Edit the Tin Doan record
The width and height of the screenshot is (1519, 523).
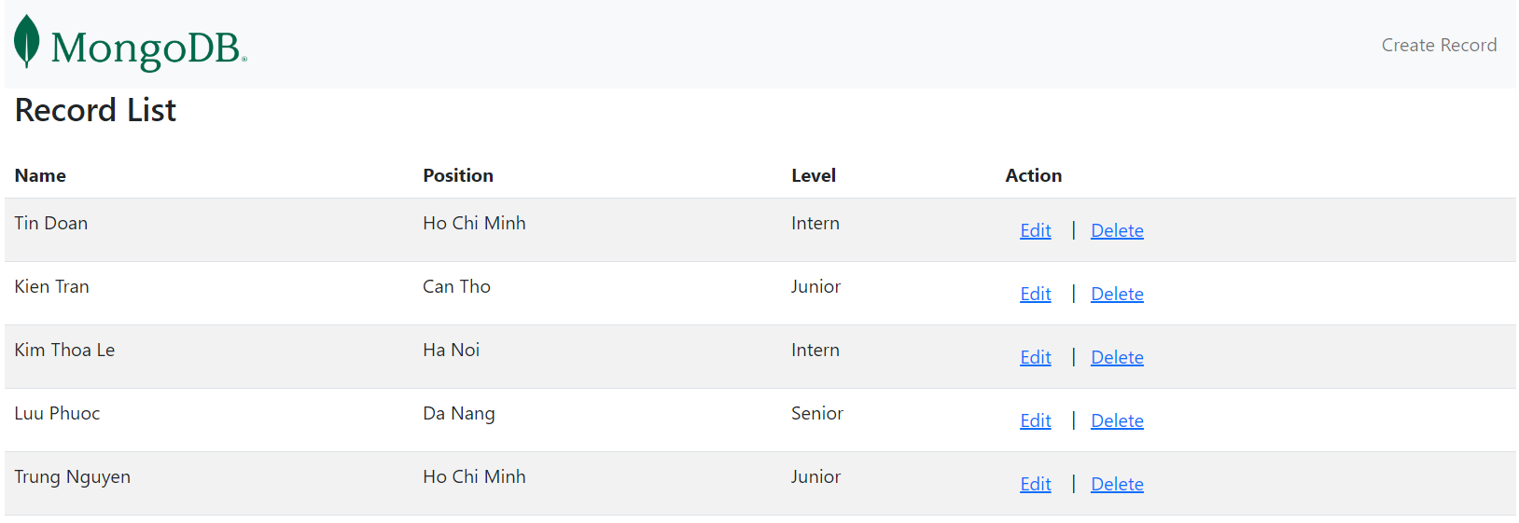coord(1035,230)
